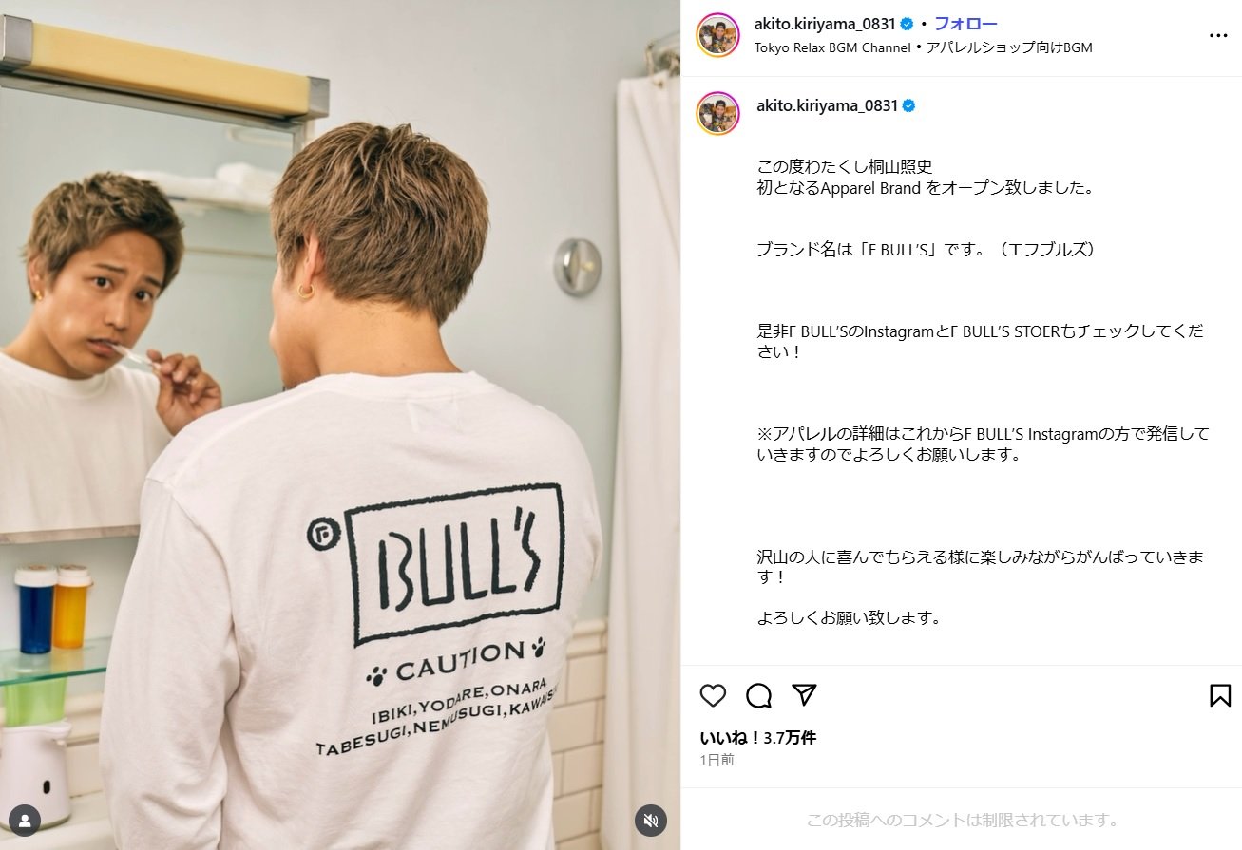The image size is (1242, 850).
Task: Share the post via paper plane icon
Action: [x=805, y=695]
